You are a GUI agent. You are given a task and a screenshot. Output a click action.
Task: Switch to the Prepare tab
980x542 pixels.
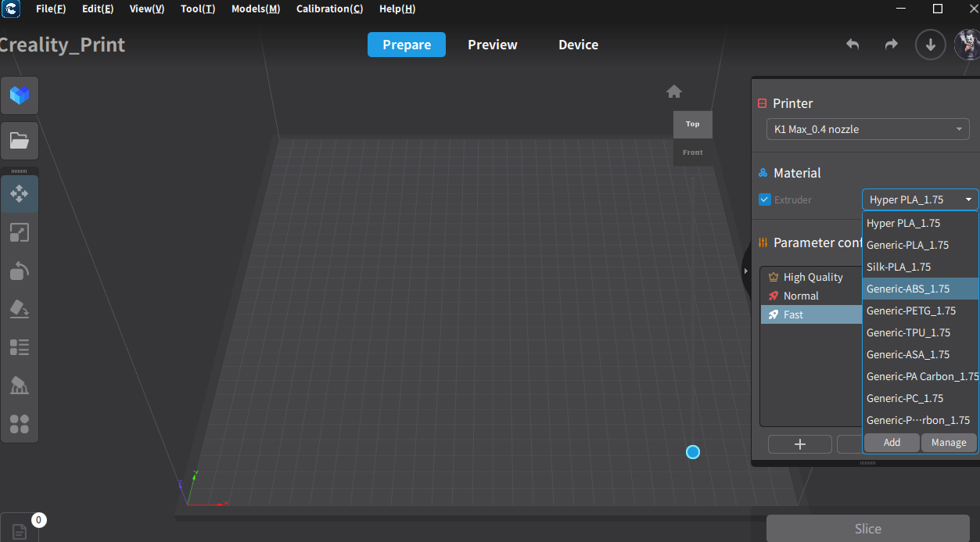(x=407, y=45)
